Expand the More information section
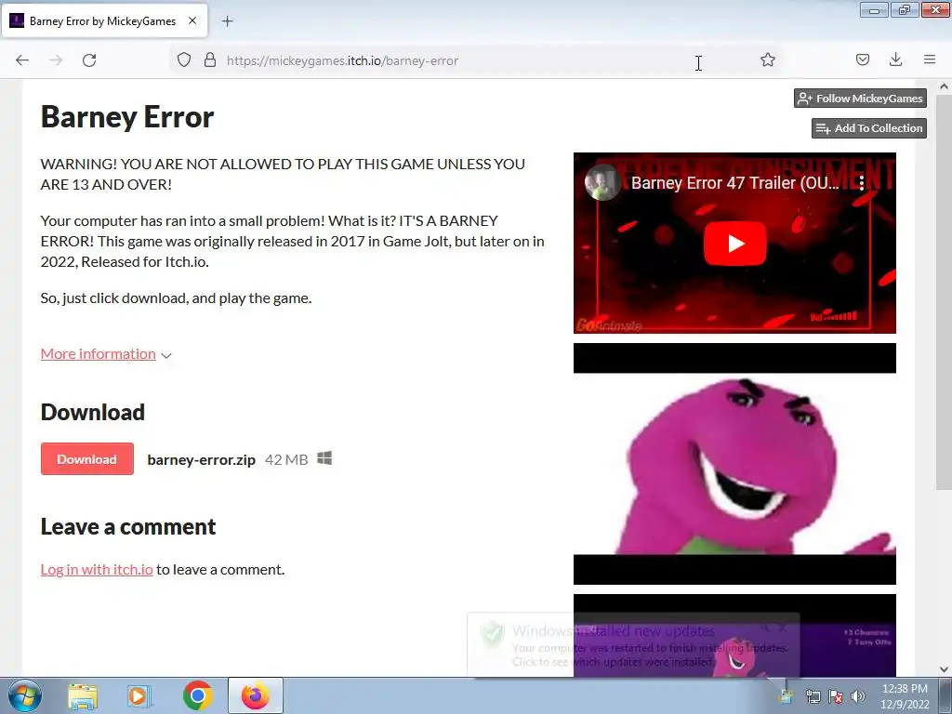952x714 pixels. pos(106,354)
